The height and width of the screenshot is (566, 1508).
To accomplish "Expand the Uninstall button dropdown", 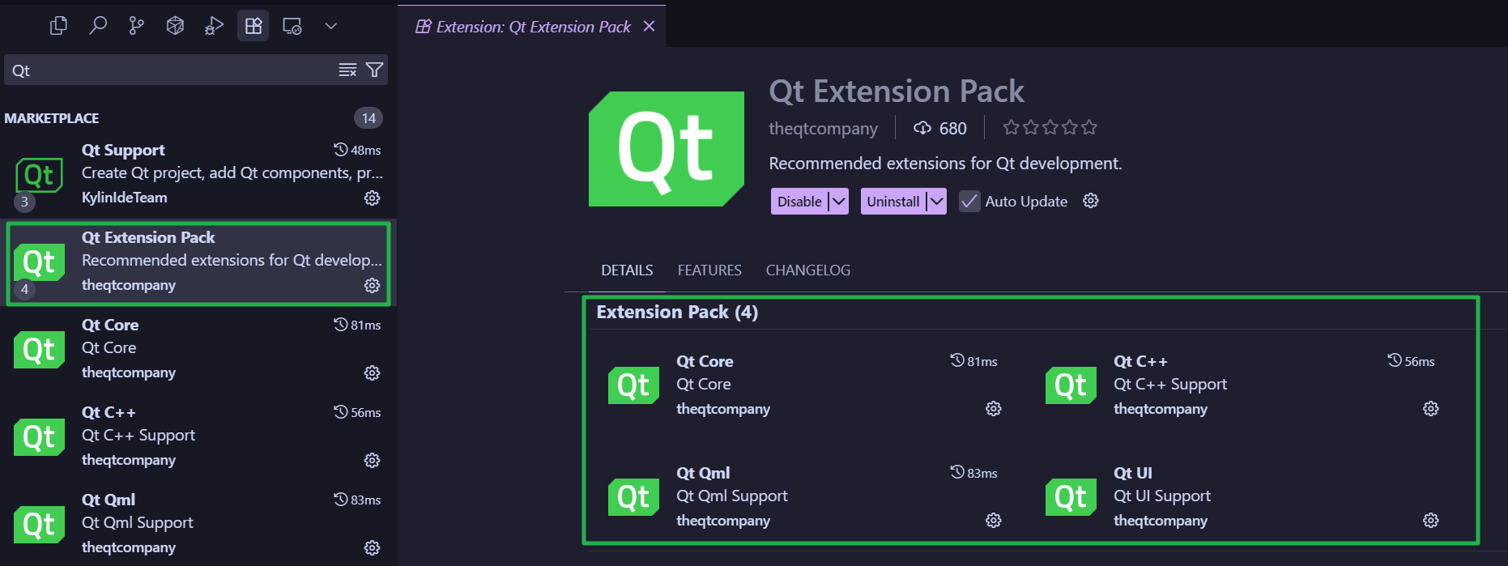I will [x=935, y=201].
